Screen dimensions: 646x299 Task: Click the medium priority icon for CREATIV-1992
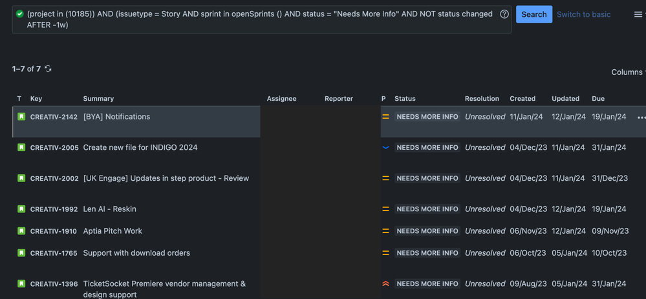coord(385,209)
